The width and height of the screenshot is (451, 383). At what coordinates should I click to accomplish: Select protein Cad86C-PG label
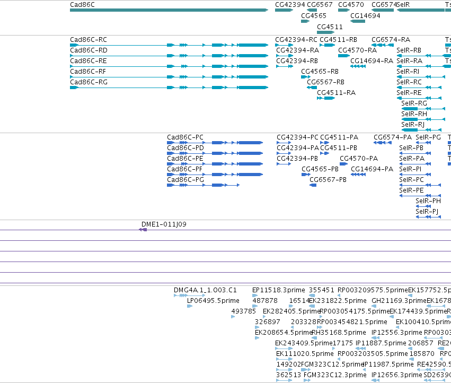coord(185,180)
